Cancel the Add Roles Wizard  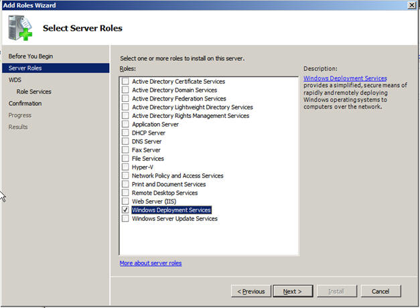click(x=380, y=291)
